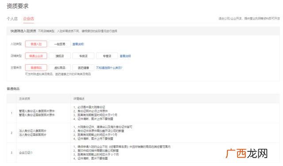Click the 法人身份证人像面照片 cell
This screenshot has height=166, width=283.
33,131
